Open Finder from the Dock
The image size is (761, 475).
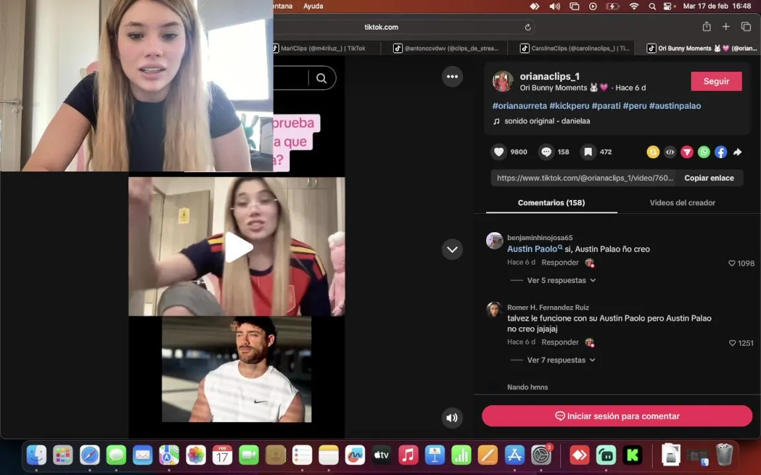coord(36,455)
